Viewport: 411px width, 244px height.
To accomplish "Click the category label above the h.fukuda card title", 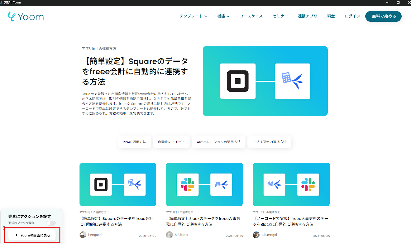I will click(x=180, y=212).
